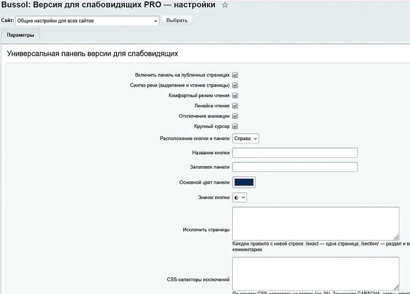Uncheck Линейка чтения option
This screenshot has width=410, height=294.
[235, 106]
